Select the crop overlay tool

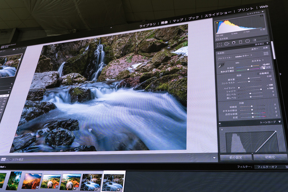click(x=219, y=44)
